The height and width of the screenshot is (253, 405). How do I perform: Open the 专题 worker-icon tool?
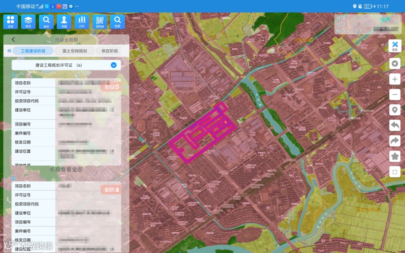point(64,22)
